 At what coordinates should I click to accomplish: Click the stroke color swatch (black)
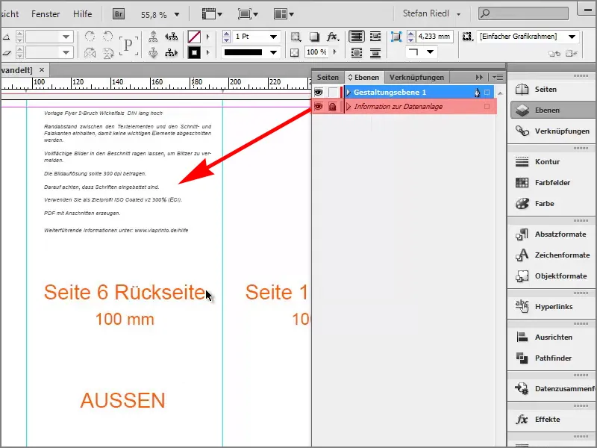194,52
